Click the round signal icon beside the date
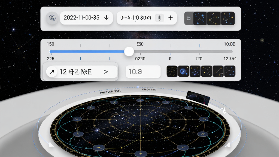This screenshot has width=279, height=157. click(x=52, y=18)
